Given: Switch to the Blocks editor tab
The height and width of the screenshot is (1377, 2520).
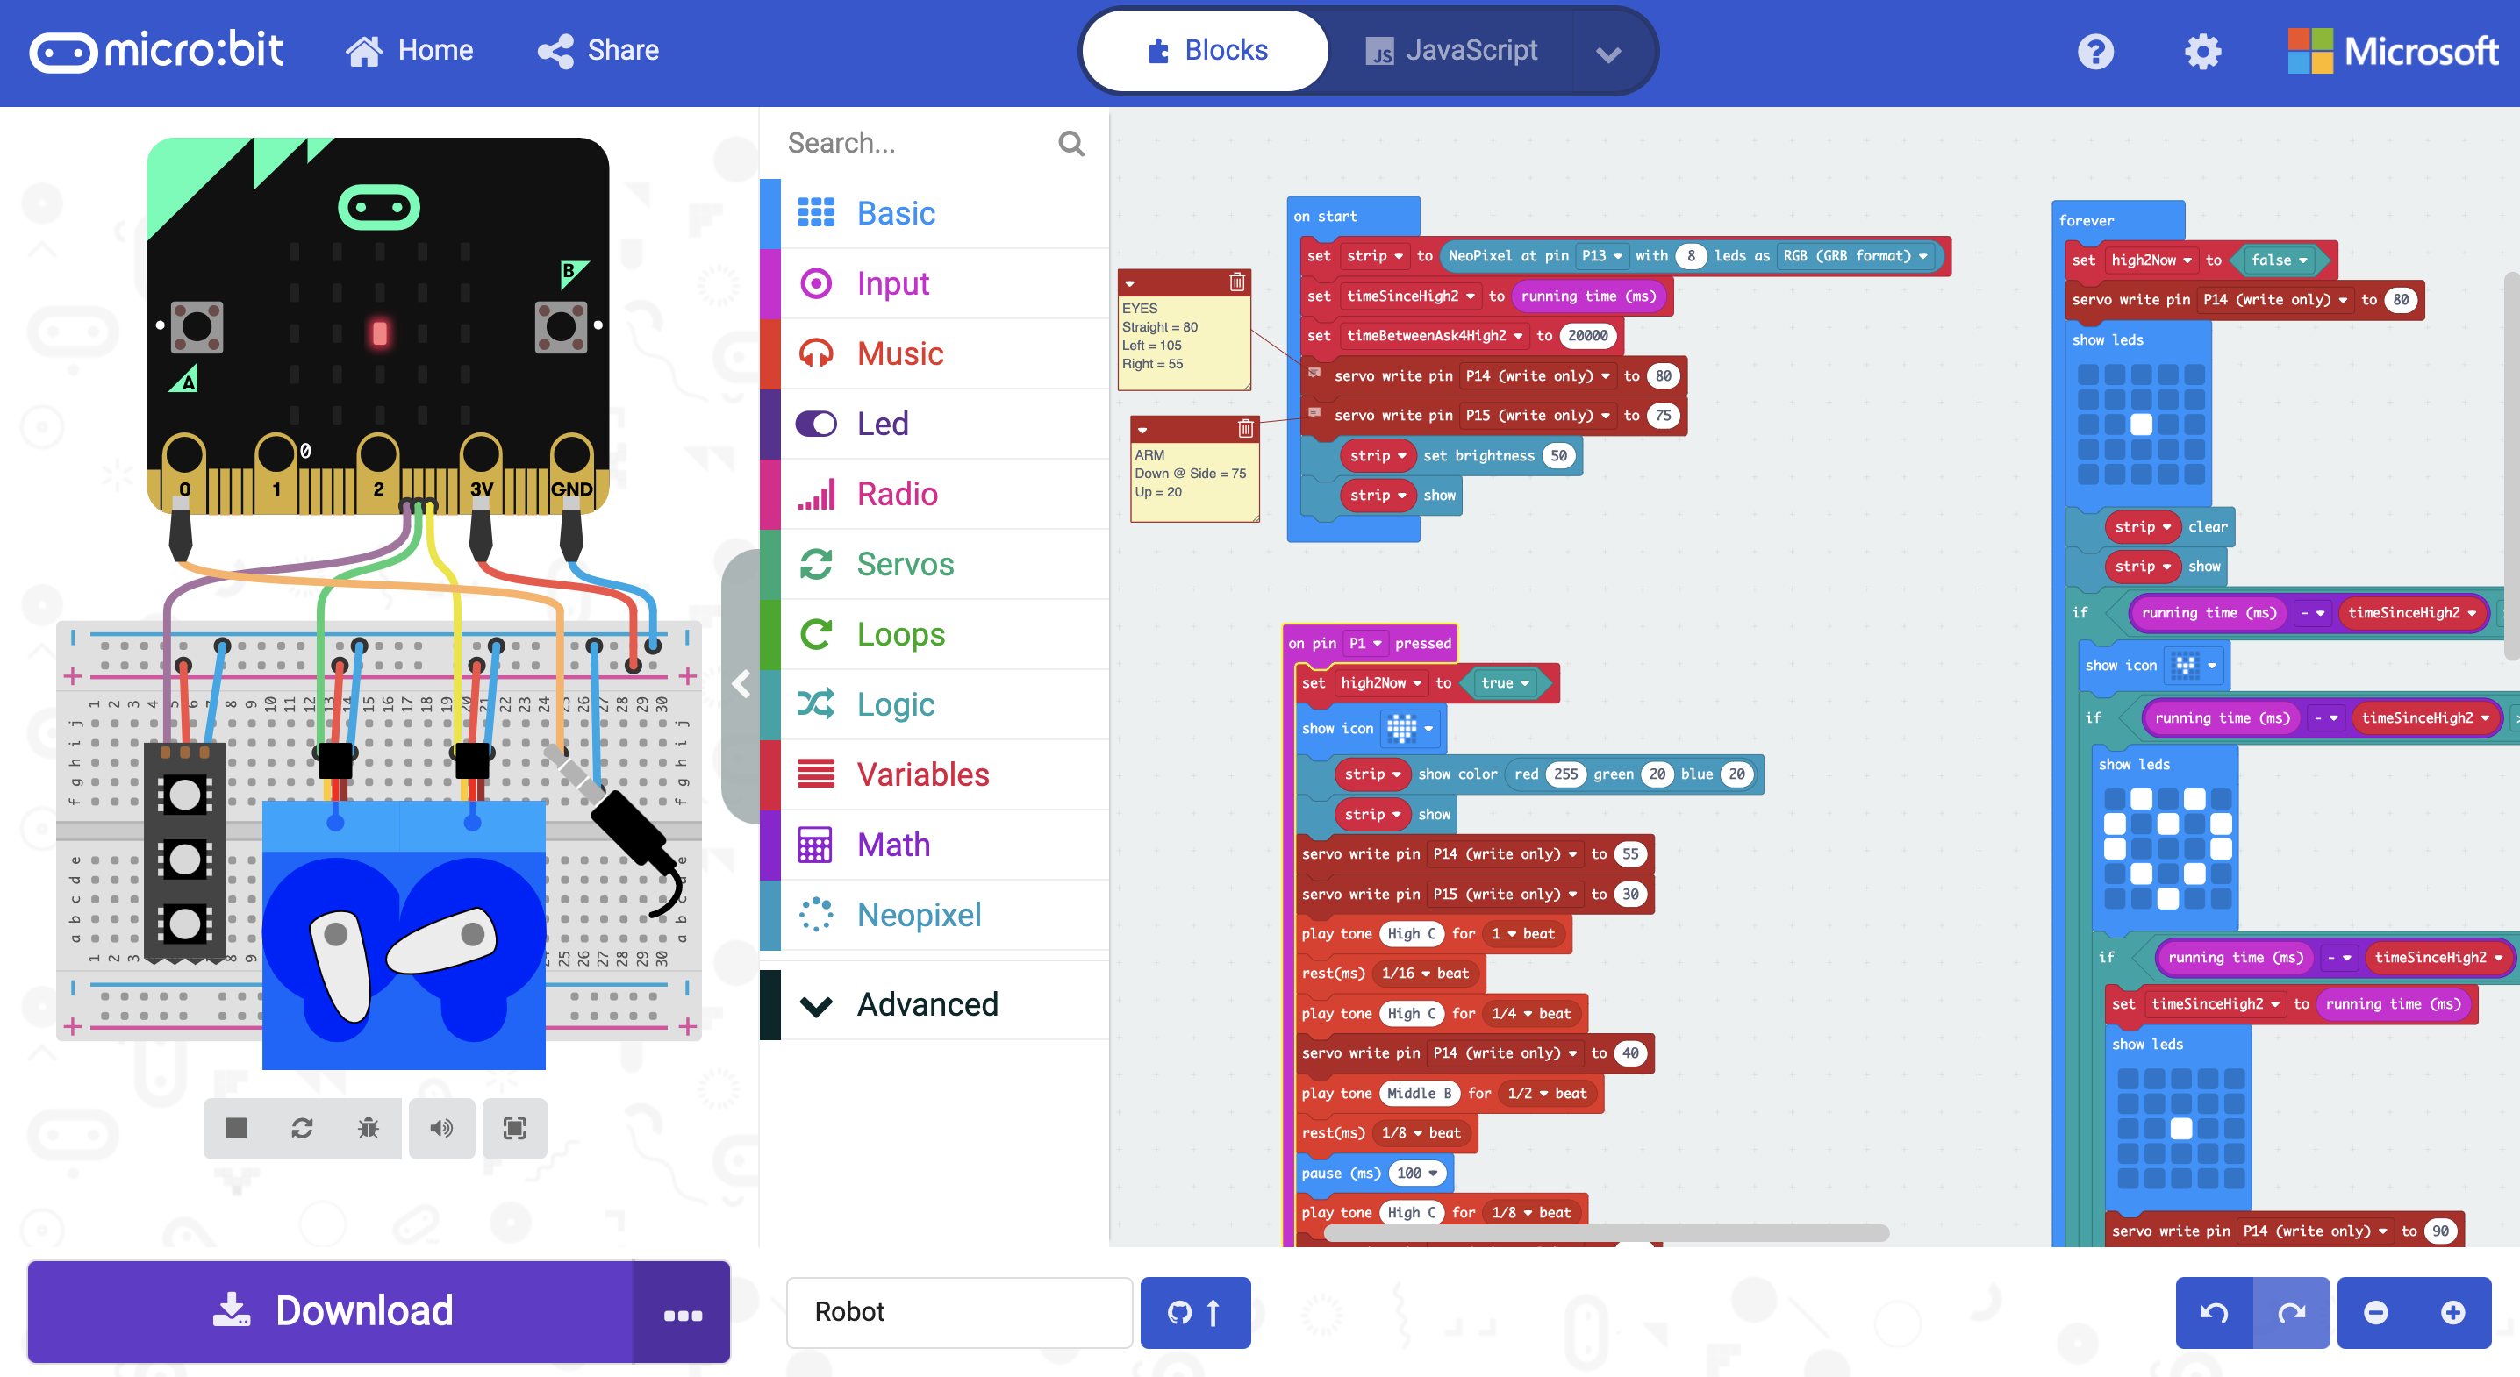Looking at the screenshot, I should [x=1207, y=51].
